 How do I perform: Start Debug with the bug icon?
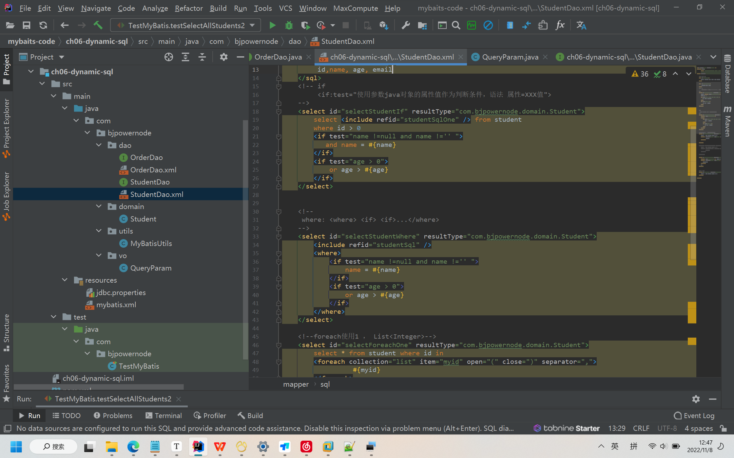(289, 25)
